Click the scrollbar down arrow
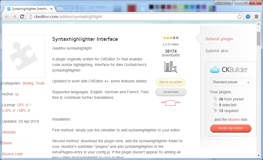The image size is (263, 160). [258, 156]
